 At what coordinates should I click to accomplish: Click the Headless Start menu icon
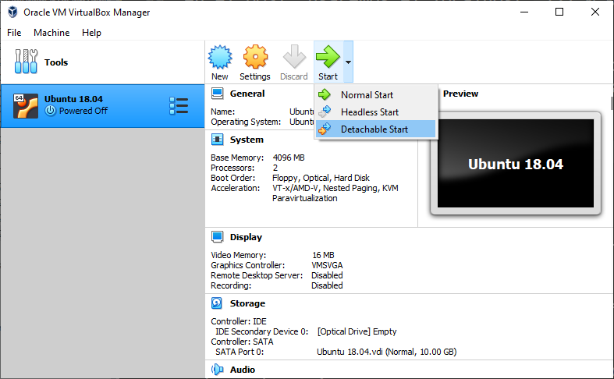325,112
